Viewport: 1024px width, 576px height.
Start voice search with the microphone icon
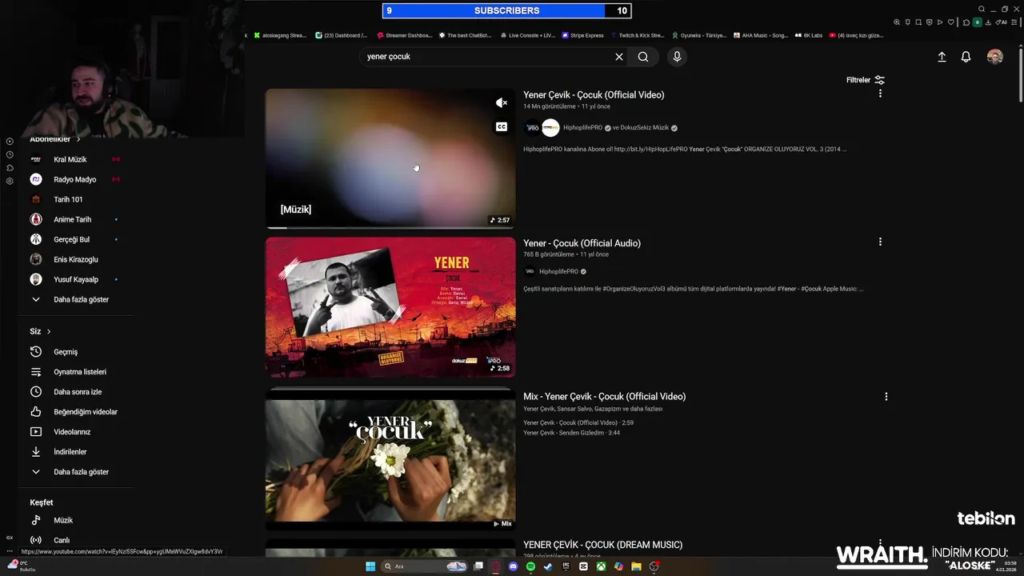point(677,57)
